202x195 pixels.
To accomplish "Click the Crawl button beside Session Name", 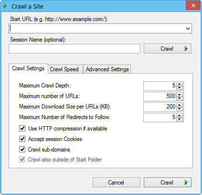I will coord(168,49).
